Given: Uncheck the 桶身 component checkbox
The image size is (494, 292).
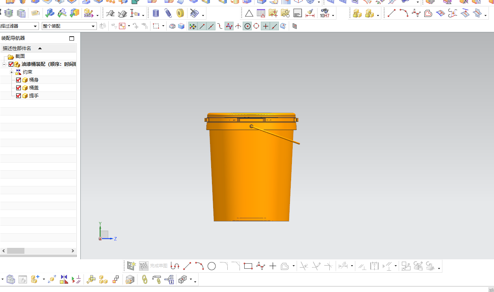Looking at the screenshot, I should 19,80.
